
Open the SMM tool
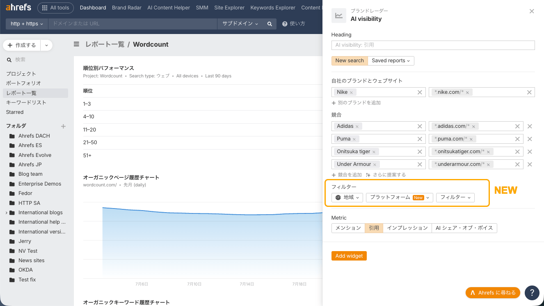(202, 8)
